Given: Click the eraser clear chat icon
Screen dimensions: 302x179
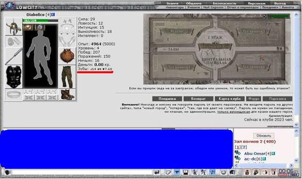Looking at the screenshot, I should pyautogui.click(x=167, y=172).
